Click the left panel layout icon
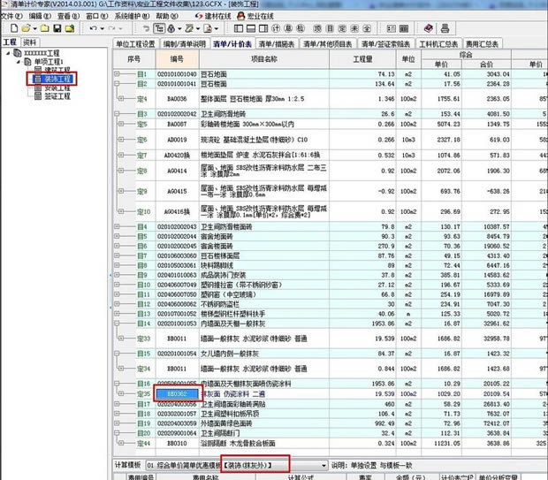This screenshot has width=548, height=480. tap(239, 28)
